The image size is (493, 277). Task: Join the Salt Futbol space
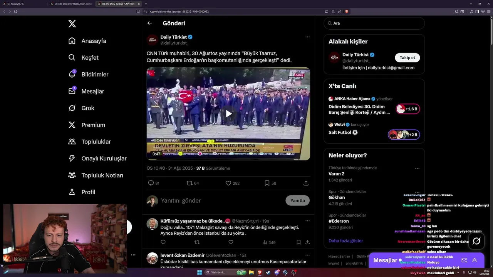[404, 135]
